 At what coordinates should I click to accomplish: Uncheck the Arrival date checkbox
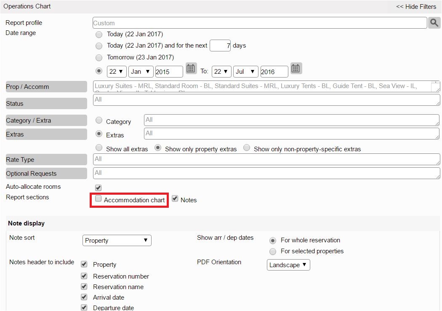pyautogui.click(x=84, y=297)
